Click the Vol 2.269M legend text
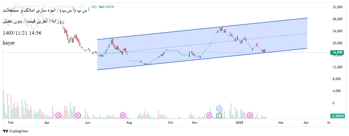This screenshot has height=136, width=349. click(107, 7)
